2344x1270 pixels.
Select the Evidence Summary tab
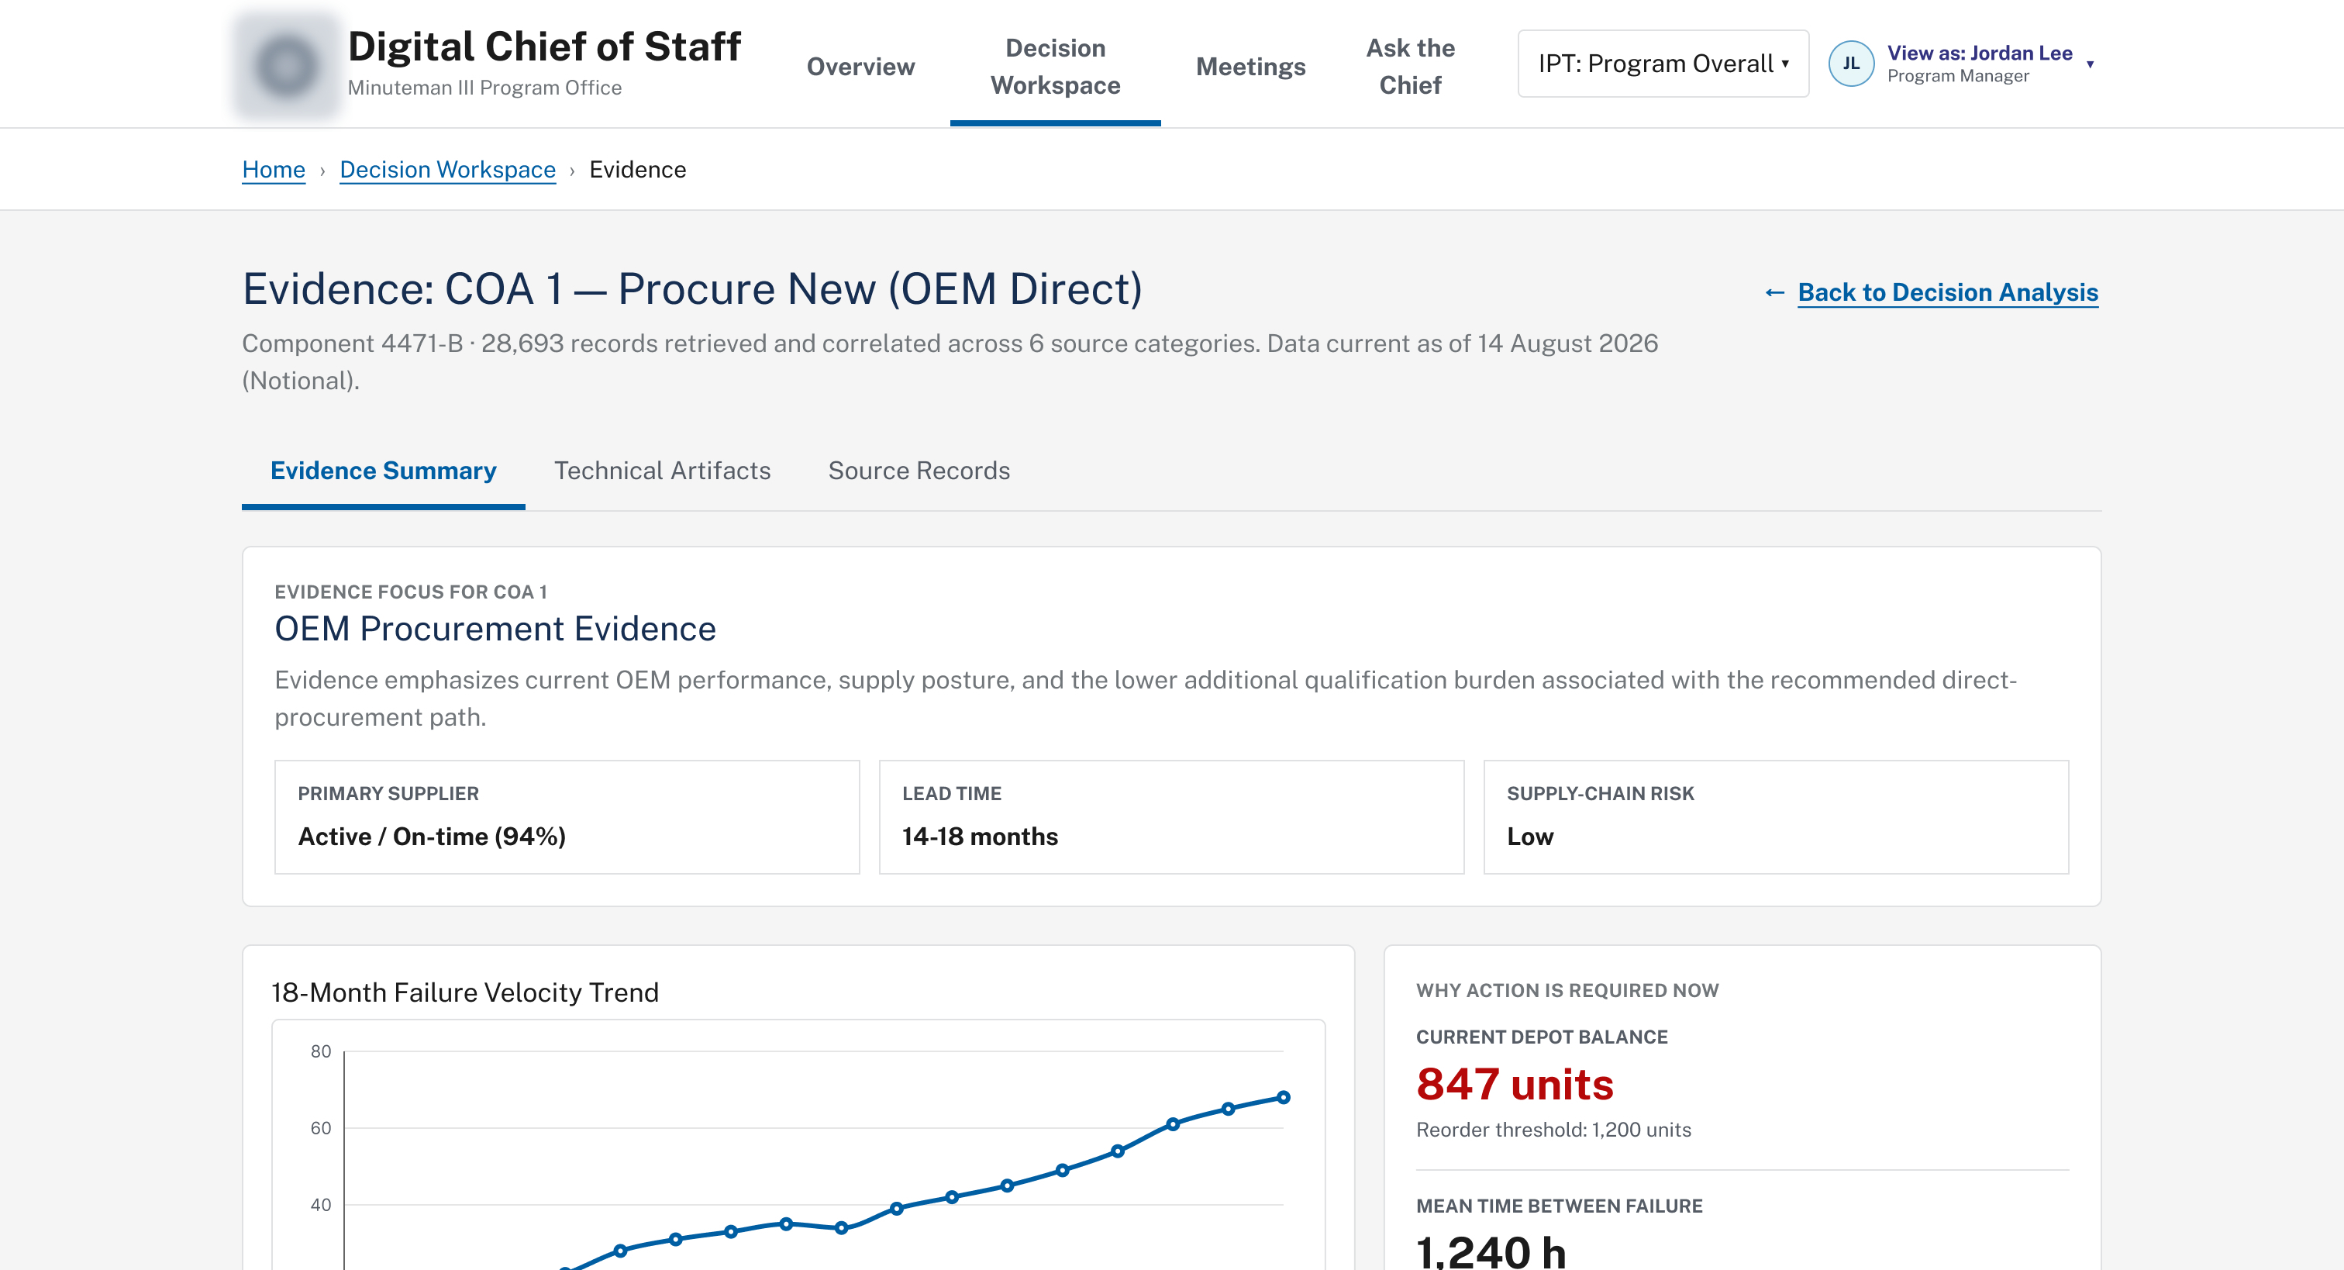[x=383, y=471]
